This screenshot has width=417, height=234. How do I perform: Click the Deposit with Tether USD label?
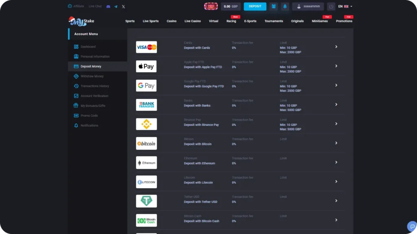tap(200, 201)
